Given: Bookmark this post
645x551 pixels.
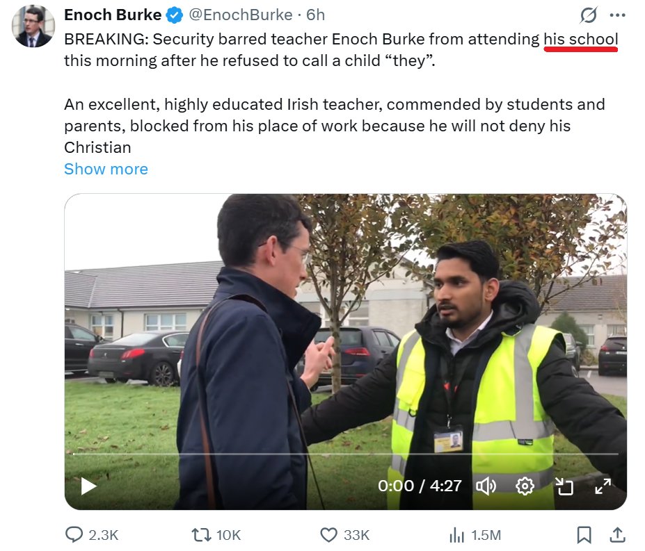Looking at the screenshot, I should (x=584, y=534).
